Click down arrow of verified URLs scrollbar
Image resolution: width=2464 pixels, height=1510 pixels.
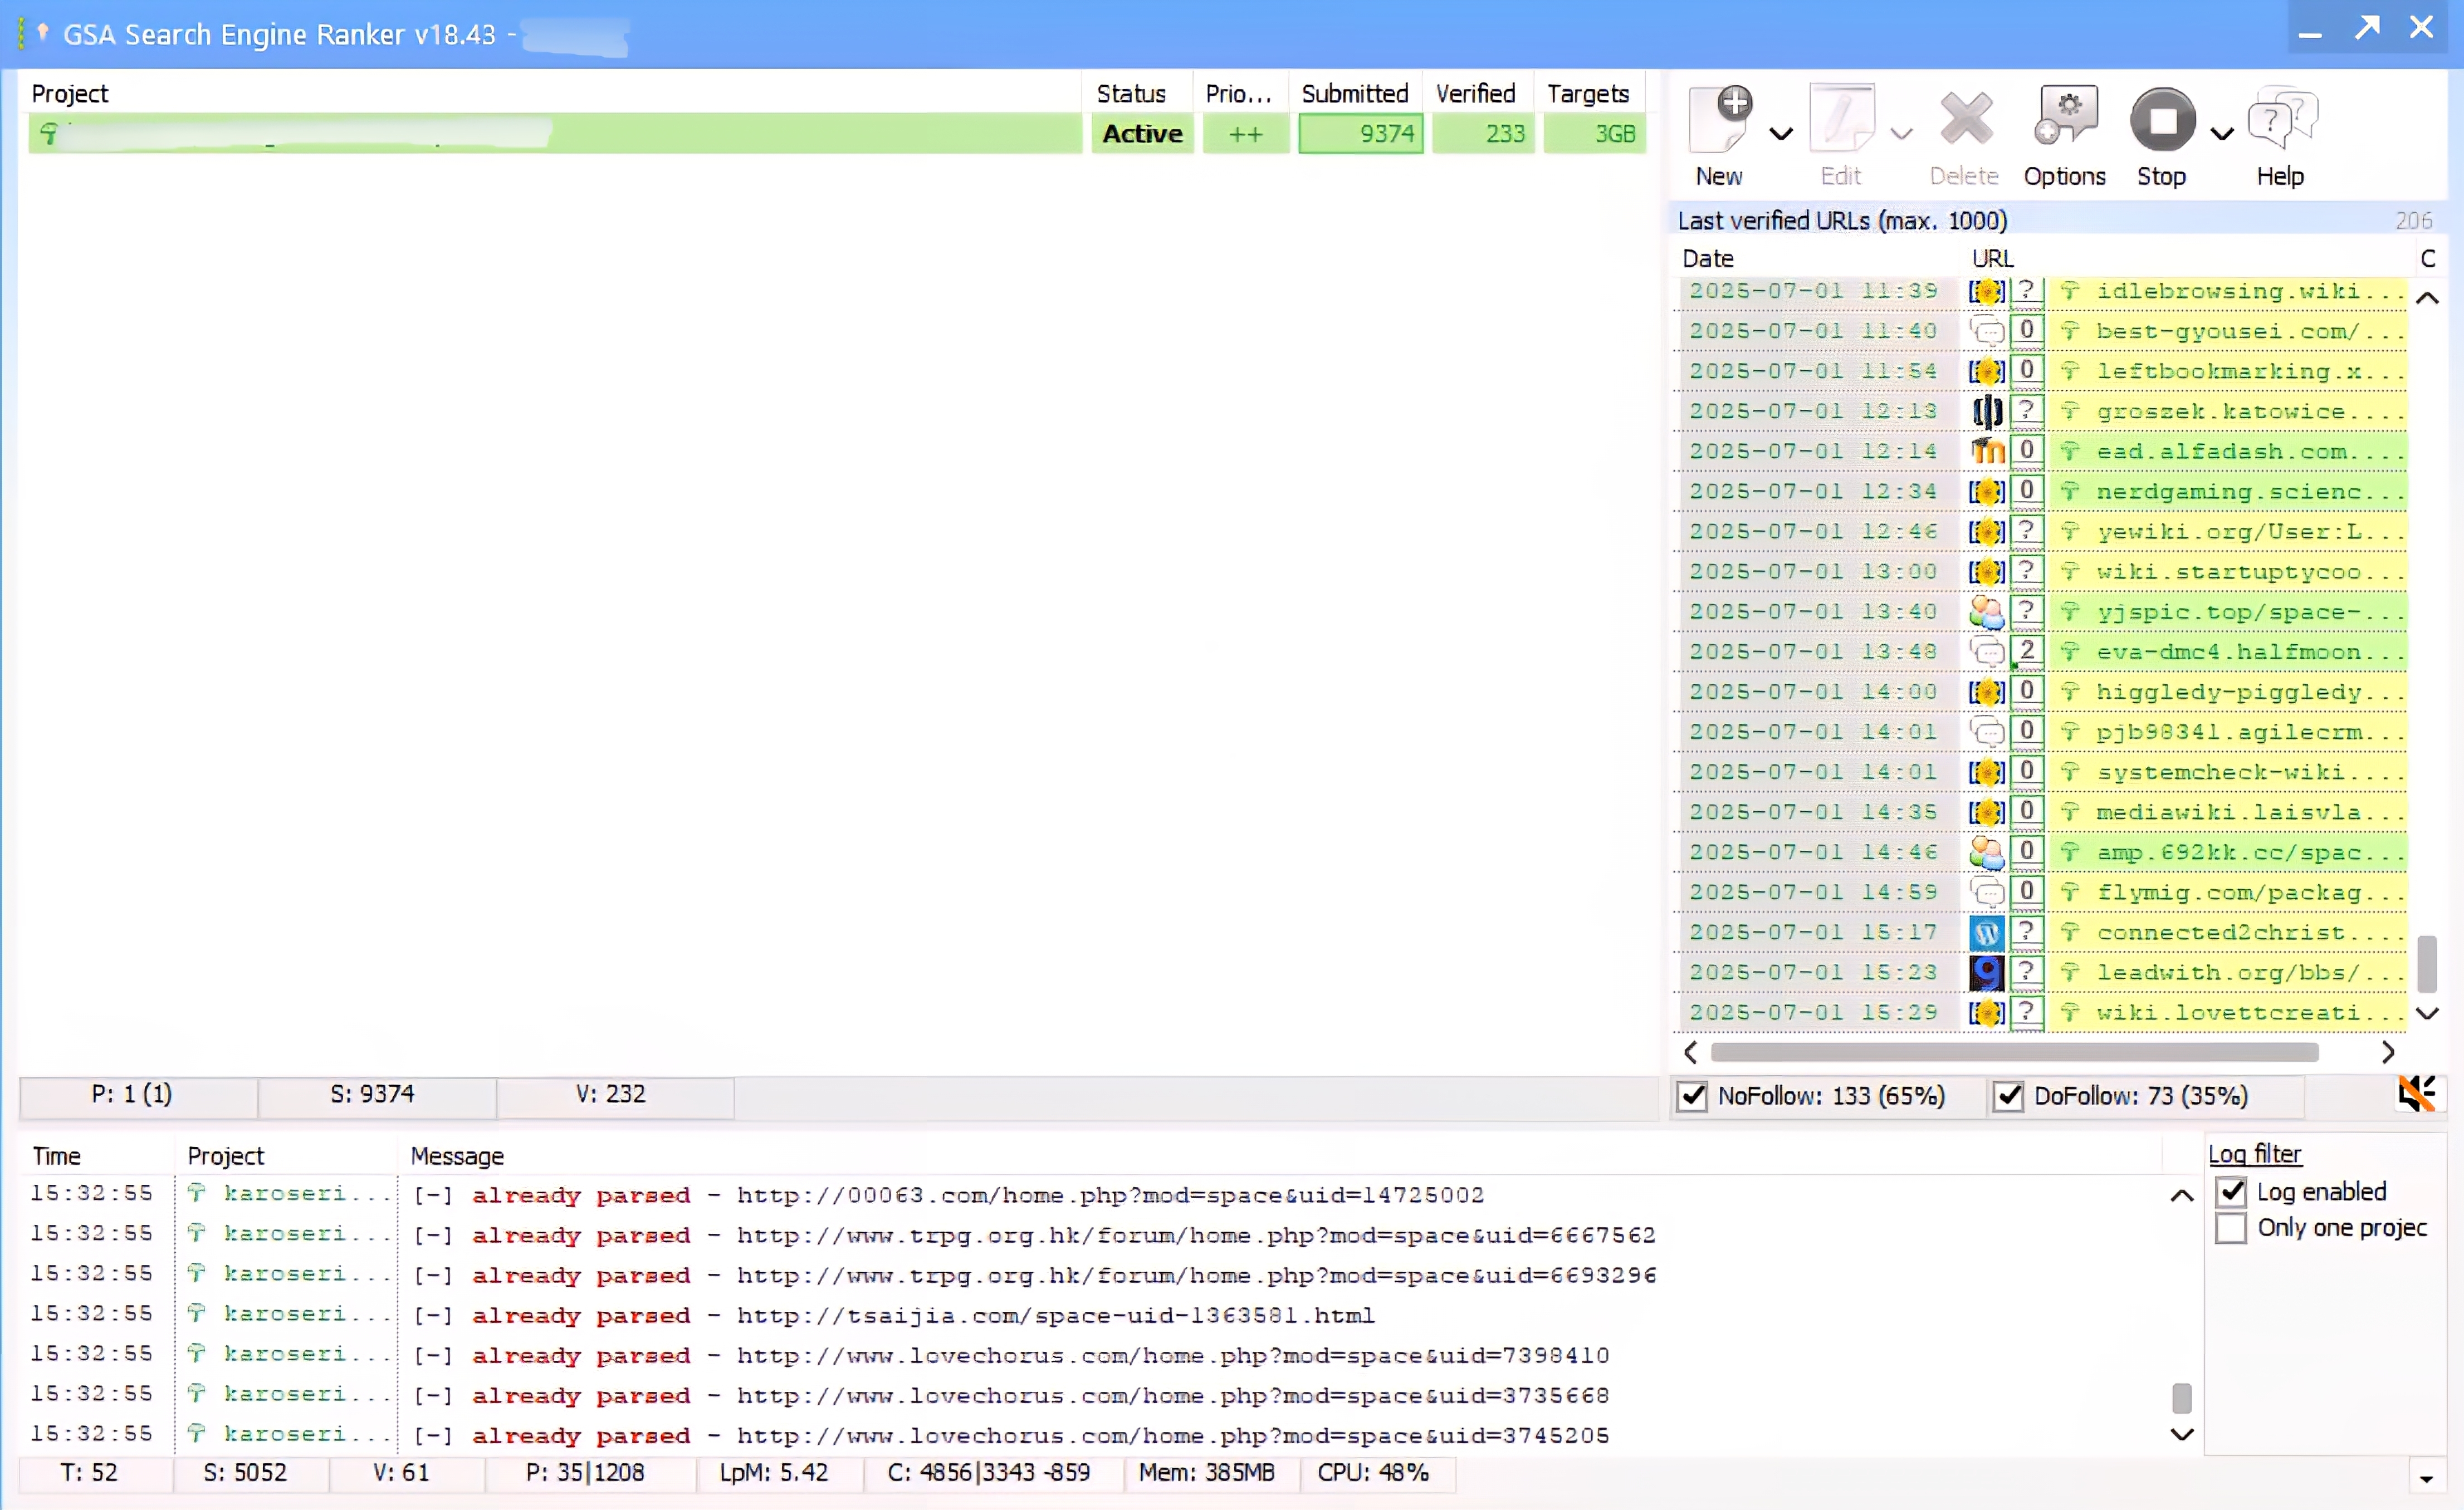point(2427,1013)
